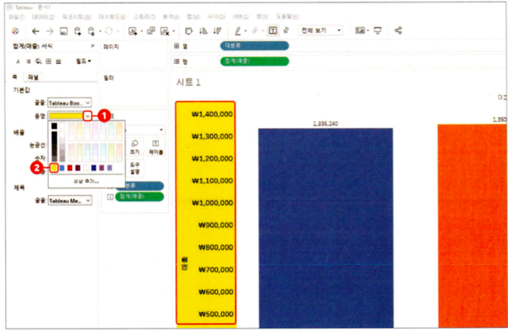Viewport: 508px width, 330px height.
Task: Click the New Data Source icon
Action: click(78, 31)
